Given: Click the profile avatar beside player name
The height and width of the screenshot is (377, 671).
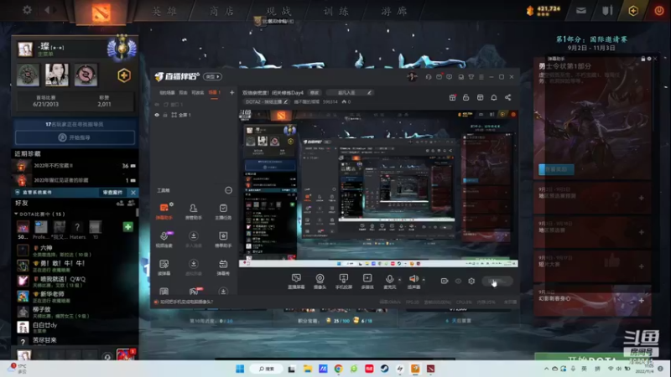Looking at the screenshot, I should click(25, 49).
